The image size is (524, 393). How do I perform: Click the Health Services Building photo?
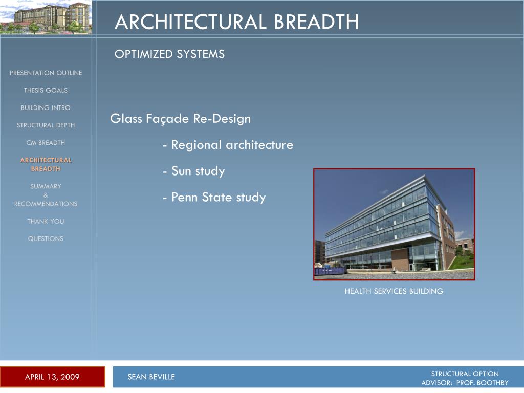pyautogui.click(x=394, y=224)
